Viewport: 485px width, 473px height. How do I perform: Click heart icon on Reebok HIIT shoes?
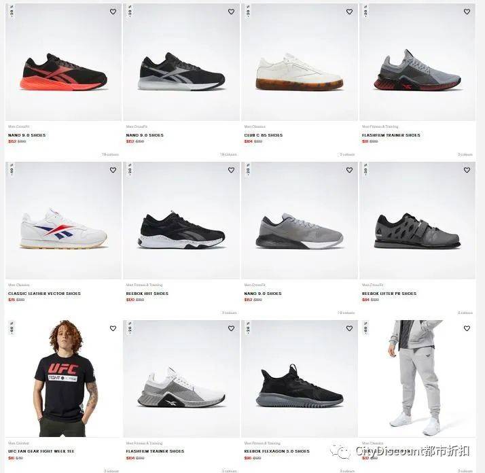click(x=232, y=170)
